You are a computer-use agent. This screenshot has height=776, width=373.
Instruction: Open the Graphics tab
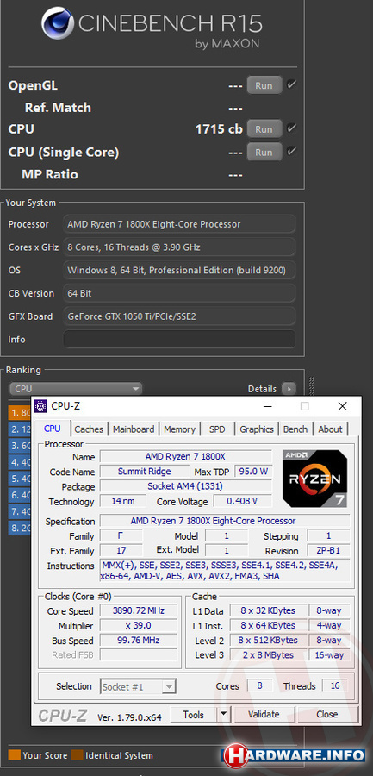tap(257, 429)
